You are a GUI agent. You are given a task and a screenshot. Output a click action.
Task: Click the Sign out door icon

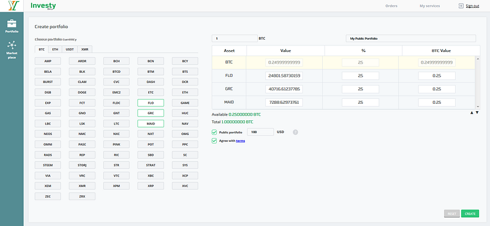pyautogui.click(x=461, y=5)
